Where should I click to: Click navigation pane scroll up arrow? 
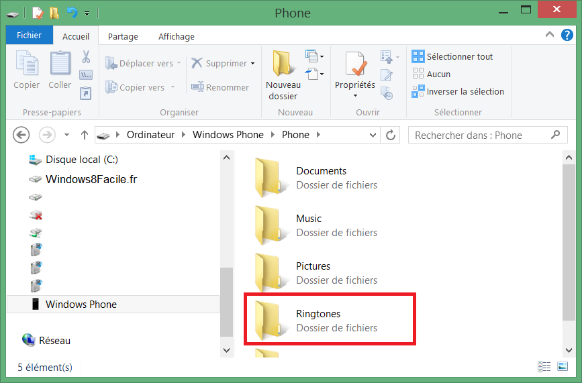click(x=226, y=158)
